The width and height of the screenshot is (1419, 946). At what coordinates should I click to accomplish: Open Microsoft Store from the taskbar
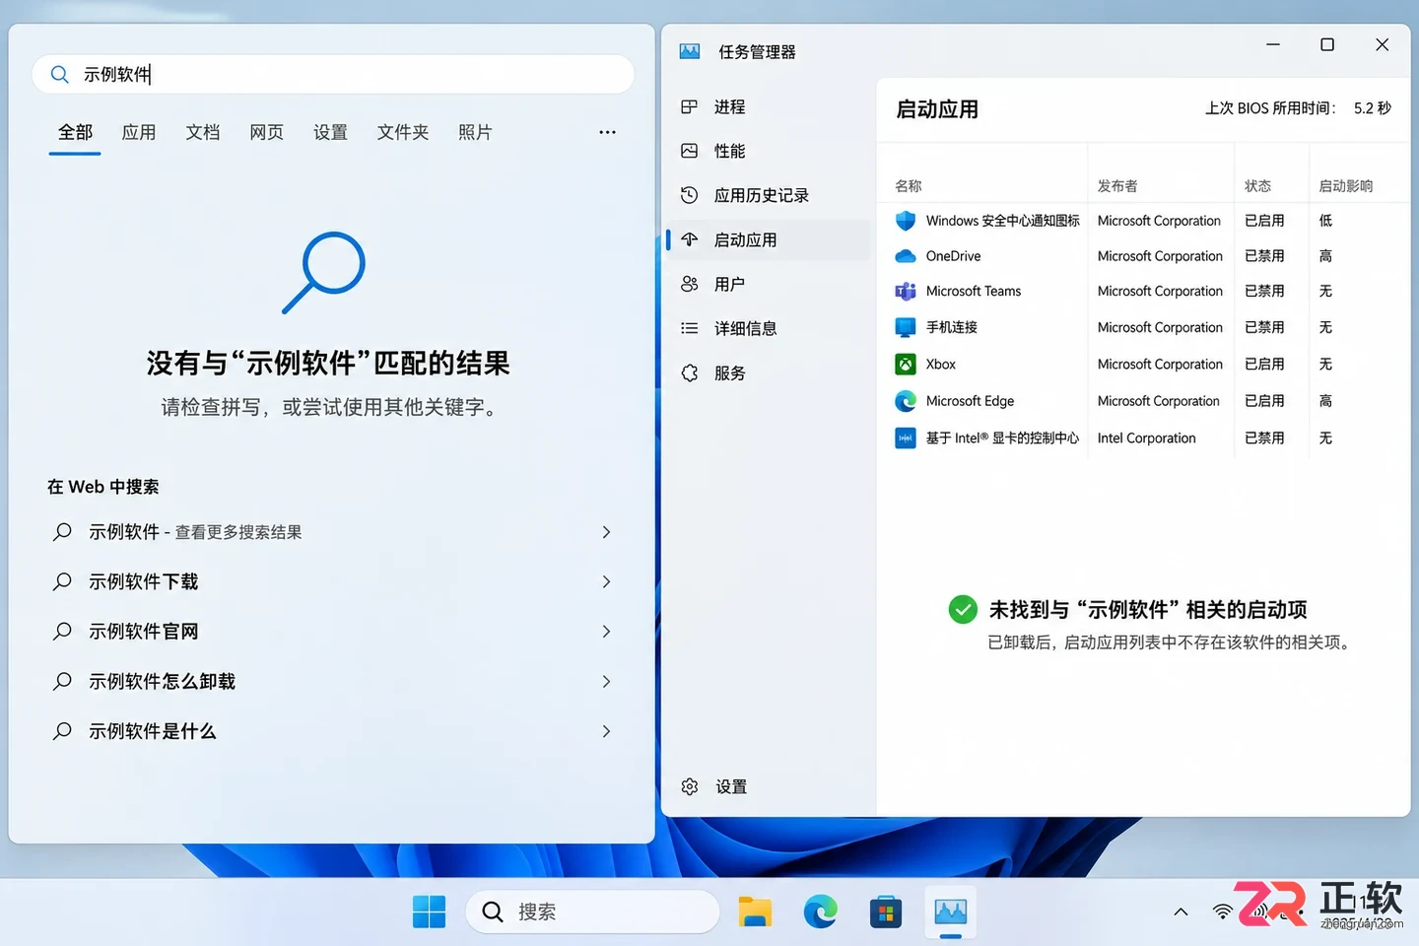tap(885, 912)
